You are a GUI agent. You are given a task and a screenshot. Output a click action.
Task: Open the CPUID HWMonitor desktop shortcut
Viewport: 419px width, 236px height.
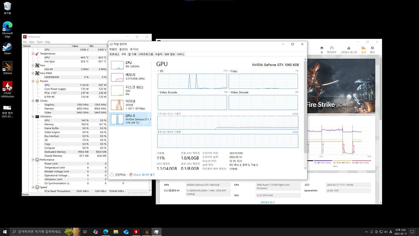(7, 90)
